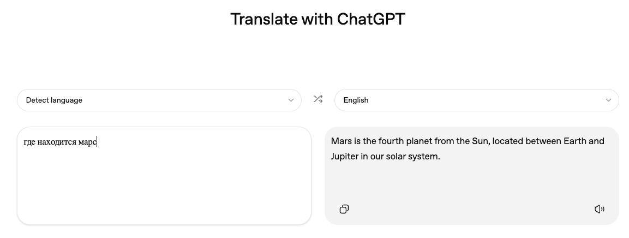
Task: Open the Detect language dropdown
Action: pos(159,100)
